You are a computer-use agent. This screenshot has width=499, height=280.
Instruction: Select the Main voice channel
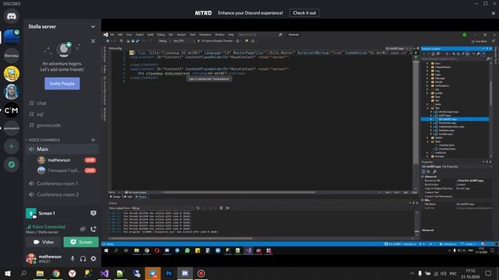tap(62, 149)
